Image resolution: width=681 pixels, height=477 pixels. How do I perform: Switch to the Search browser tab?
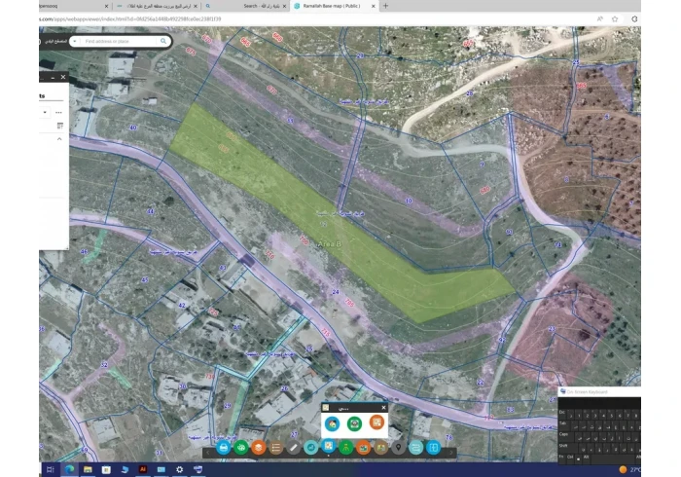[253, 6]
